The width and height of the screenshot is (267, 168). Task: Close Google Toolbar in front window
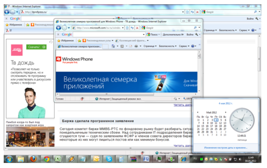point(58,34)
